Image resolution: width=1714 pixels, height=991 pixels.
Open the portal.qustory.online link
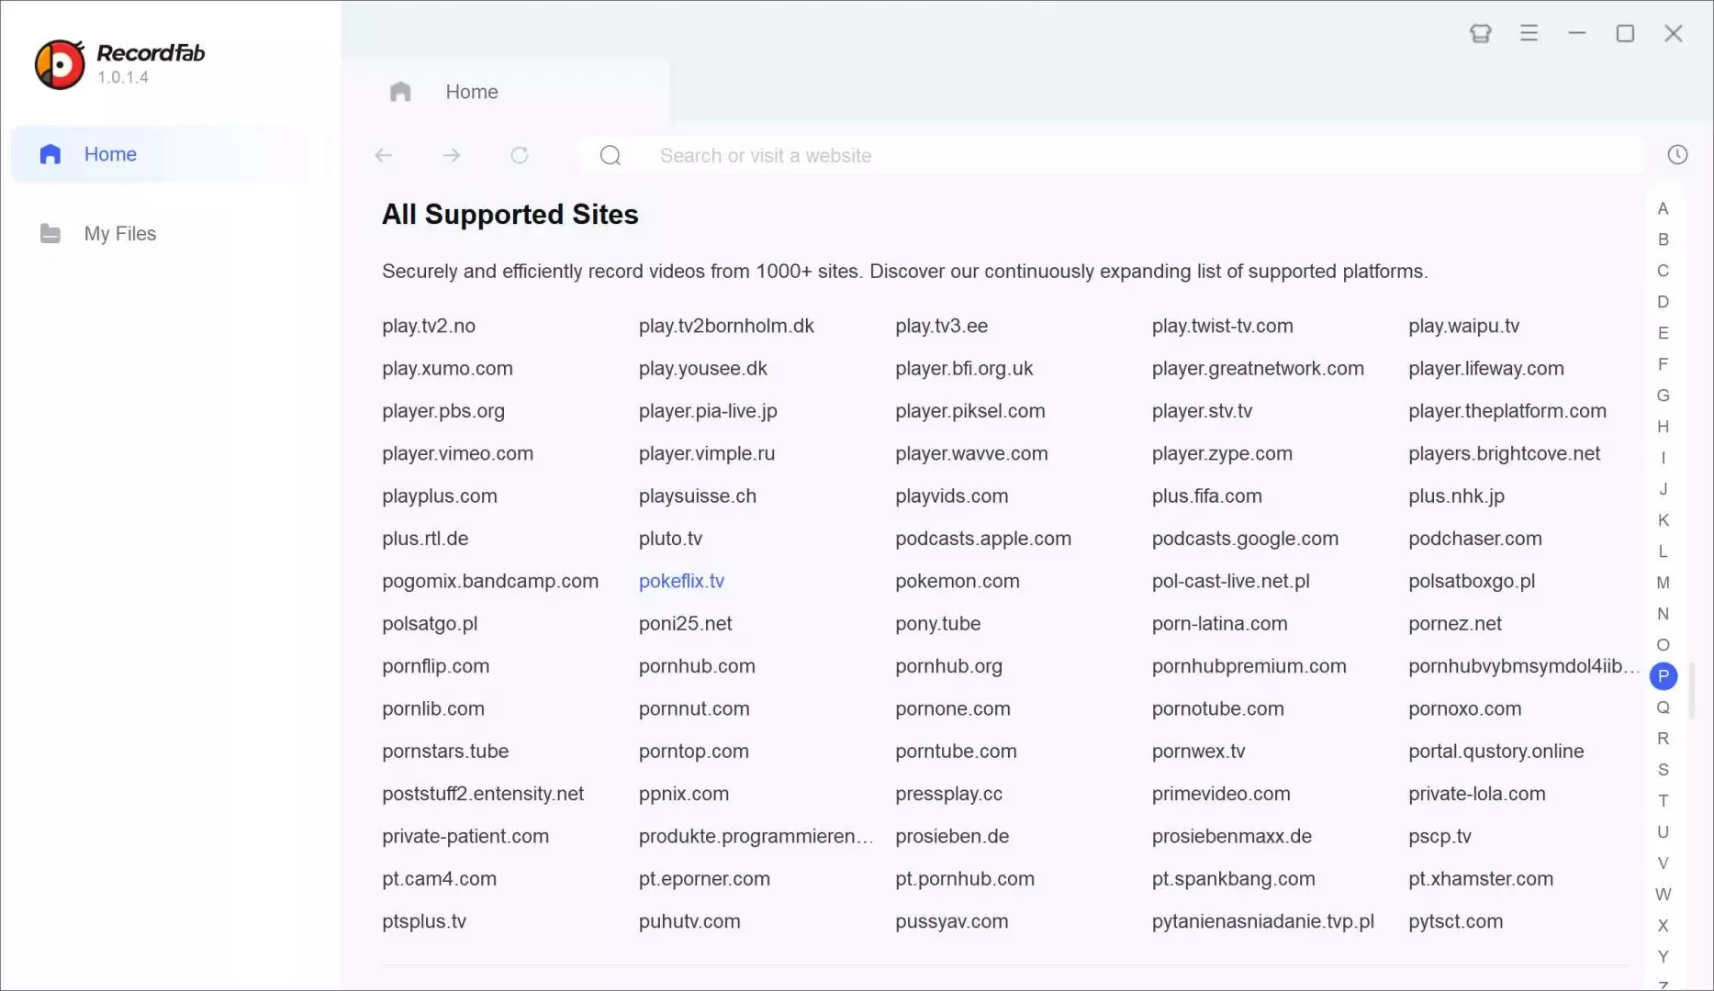(x=1496, y=752)
